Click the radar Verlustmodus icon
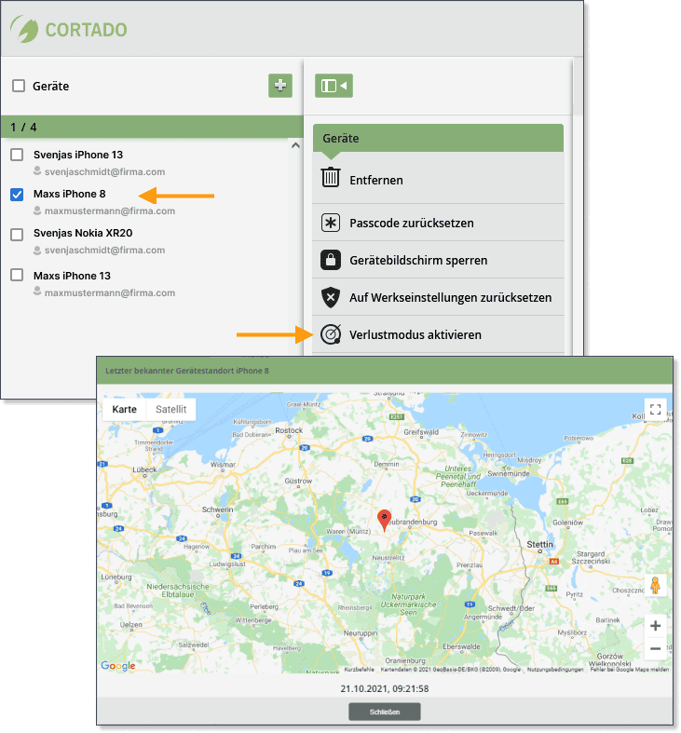 [331, 334]
